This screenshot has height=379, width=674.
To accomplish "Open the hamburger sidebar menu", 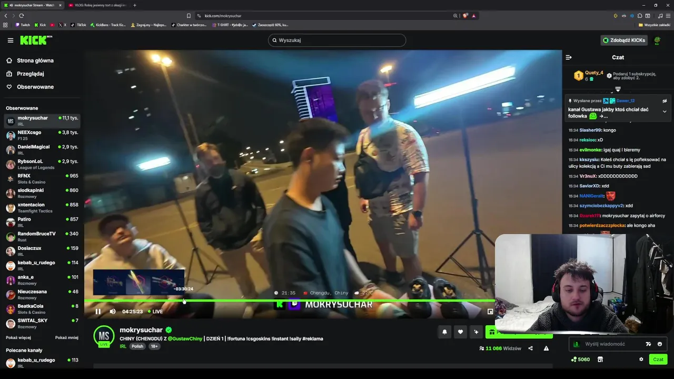I will pyautogui.click(x=10, y=40).
